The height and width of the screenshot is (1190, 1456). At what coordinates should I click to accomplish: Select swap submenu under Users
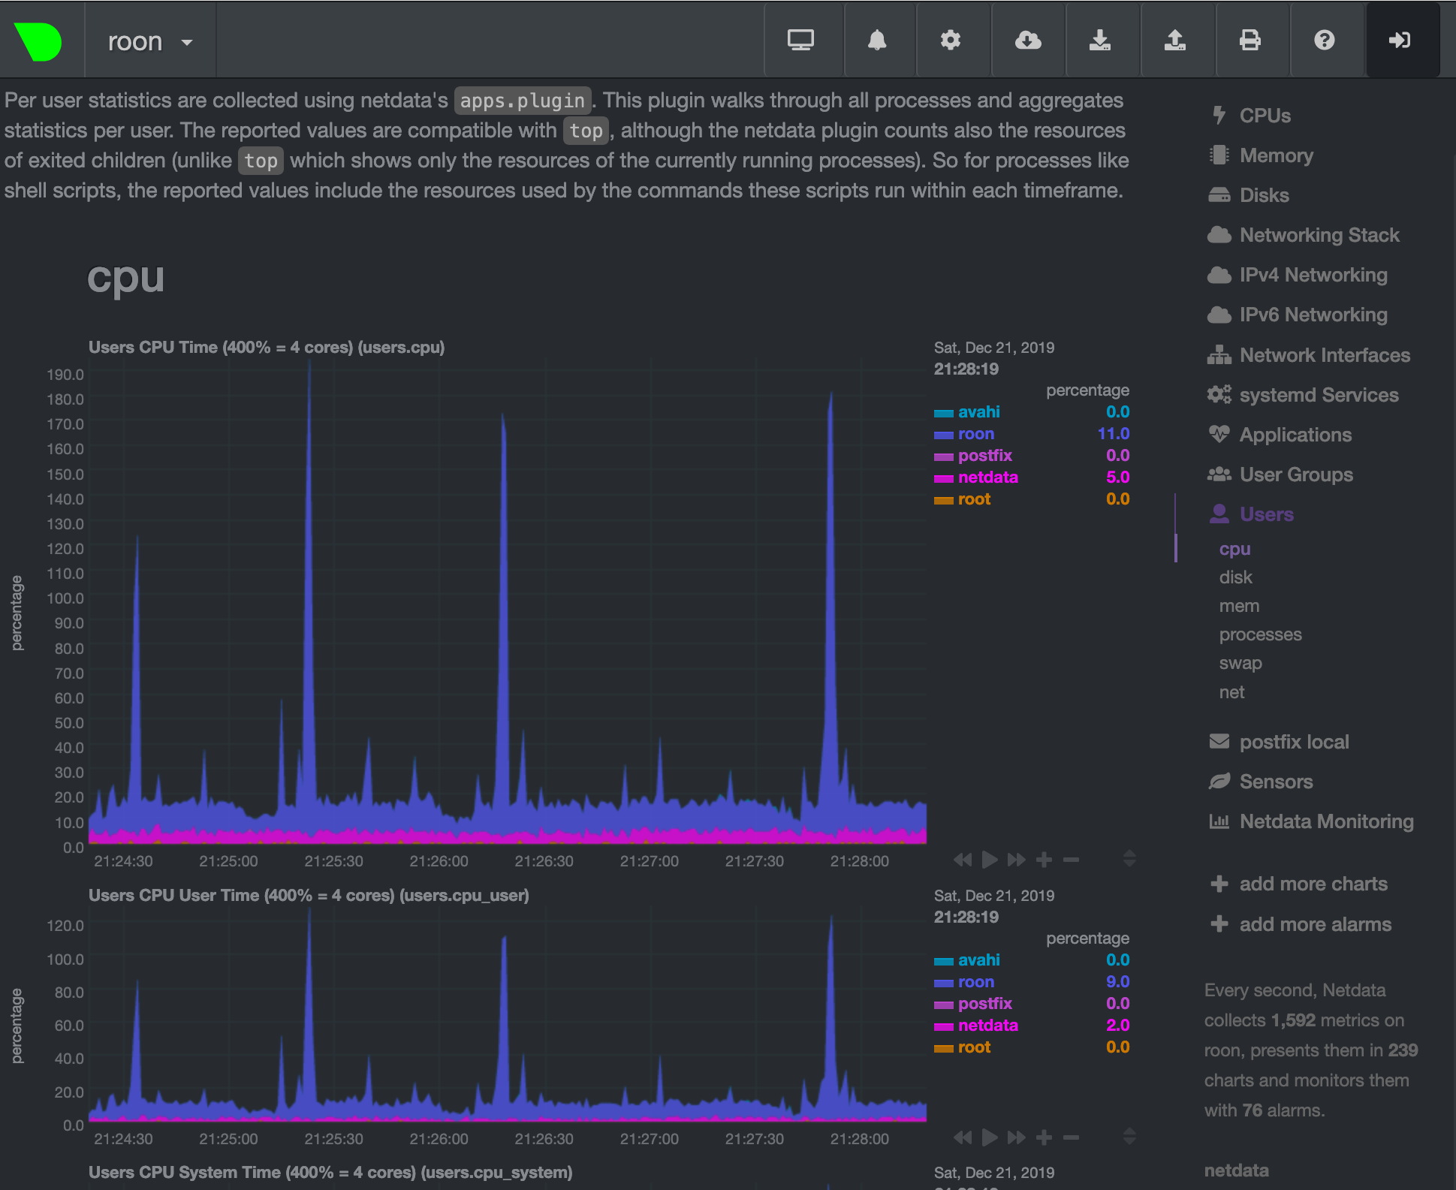tap(1240, 663)
